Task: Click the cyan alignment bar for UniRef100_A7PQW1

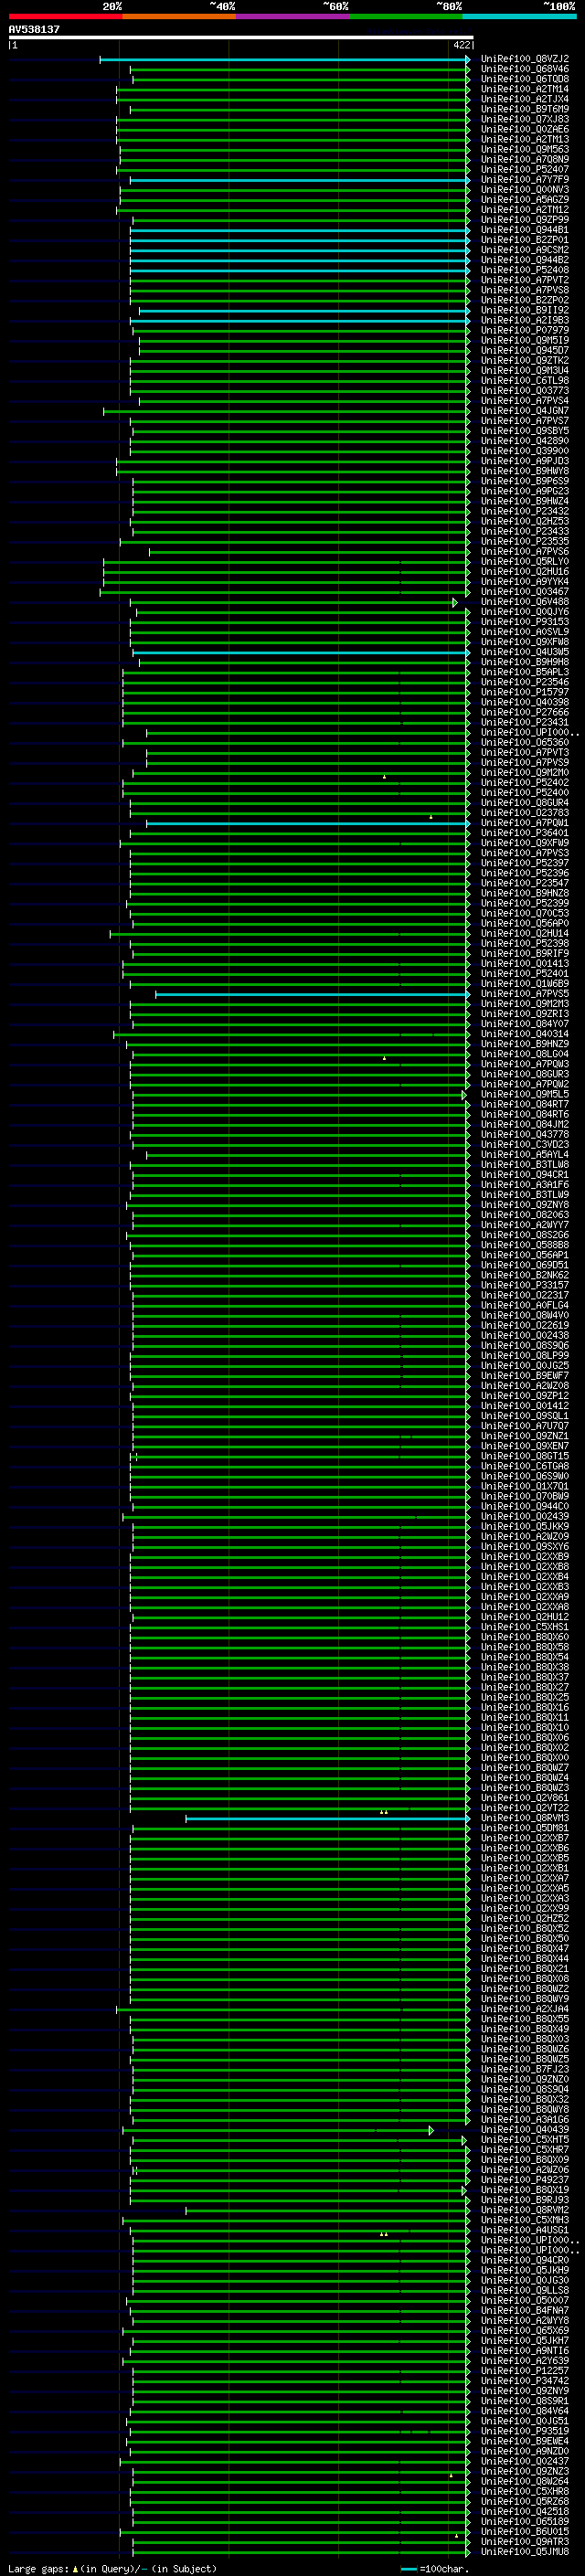Action: click(x=308, y=824)
